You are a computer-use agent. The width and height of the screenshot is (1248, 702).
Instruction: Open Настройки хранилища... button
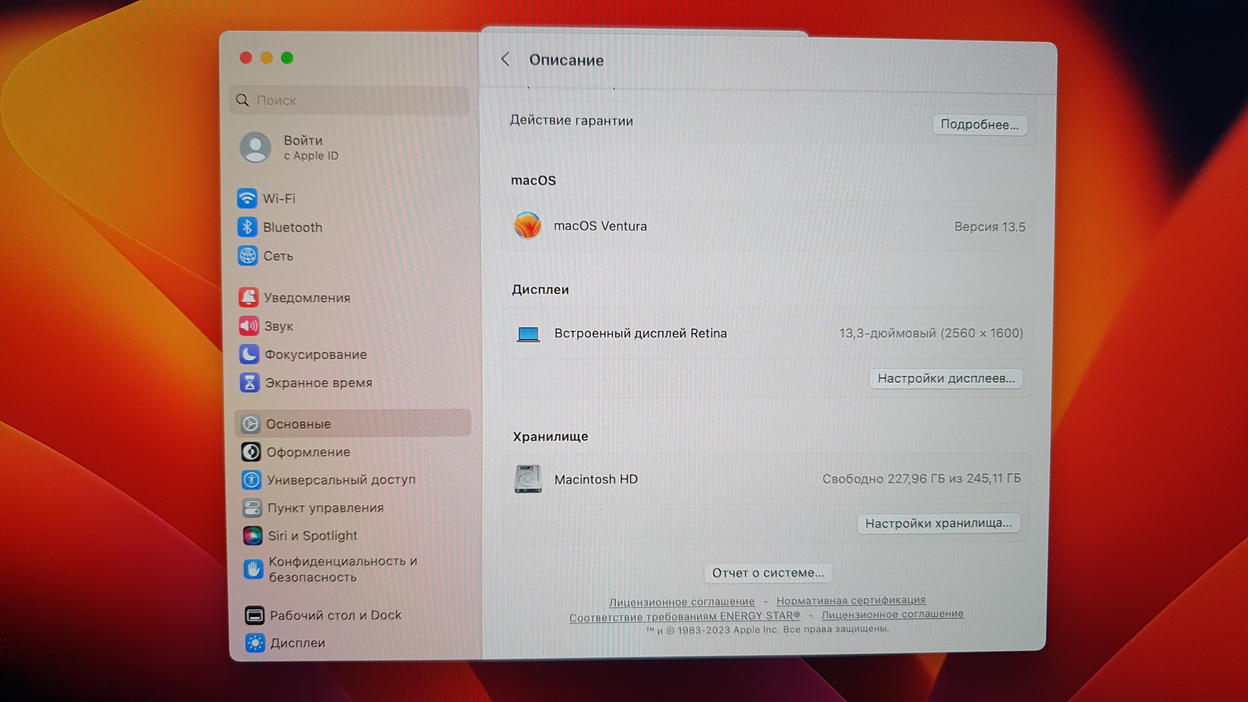coord(938,523)
